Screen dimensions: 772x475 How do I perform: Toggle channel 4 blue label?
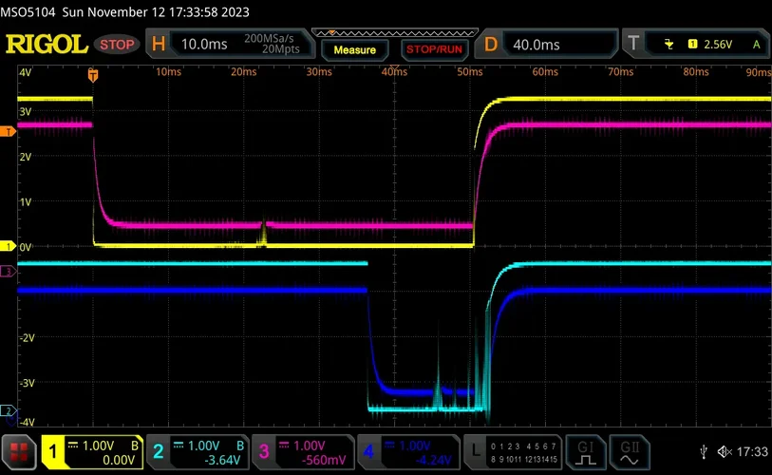coord(406,452)
